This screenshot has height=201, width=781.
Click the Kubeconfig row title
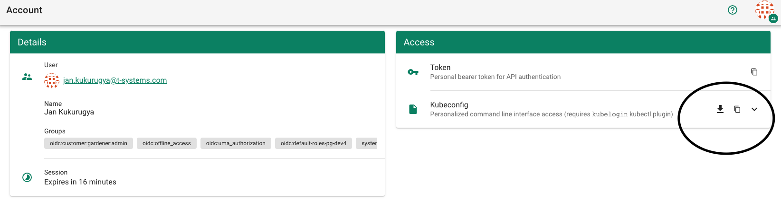449,105
